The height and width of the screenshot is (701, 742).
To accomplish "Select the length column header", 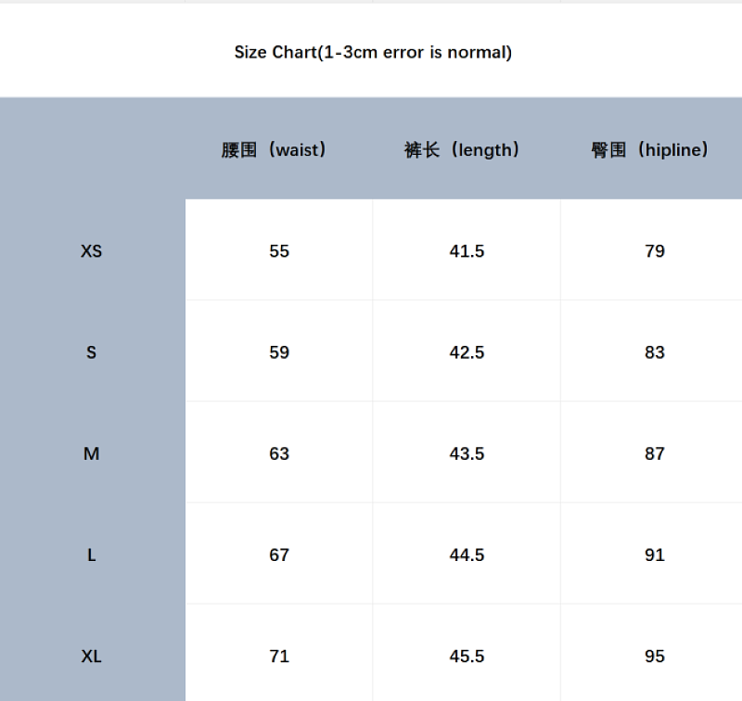I will [461, 149].
